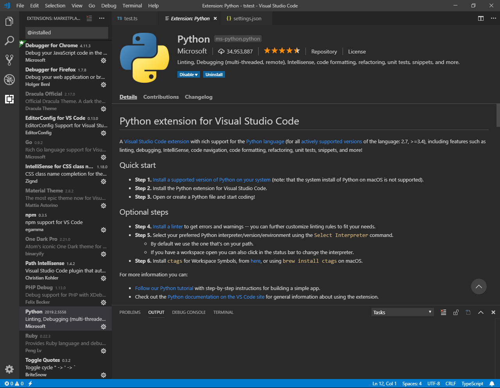
Task: Toggle output scroll lock
Action: (456, 312)
